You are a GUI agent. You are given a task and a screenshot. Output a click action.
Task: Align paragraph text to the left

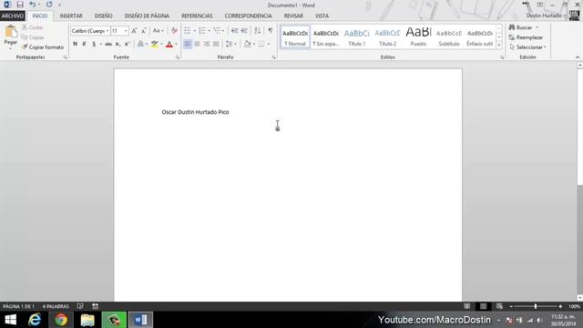(x=188, y=45)
